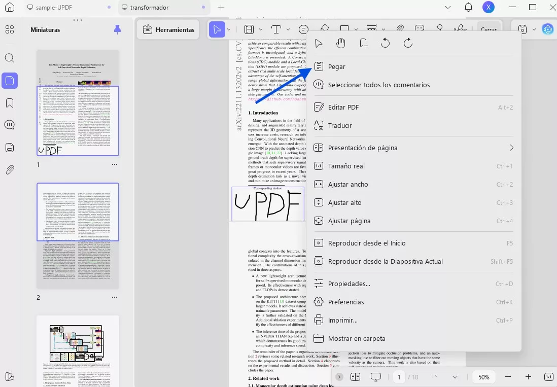Image resolution: width=557 pixels, height=387 pixels.
Task: Open the apps grid icon in sidebar
Action: [10, 29]
